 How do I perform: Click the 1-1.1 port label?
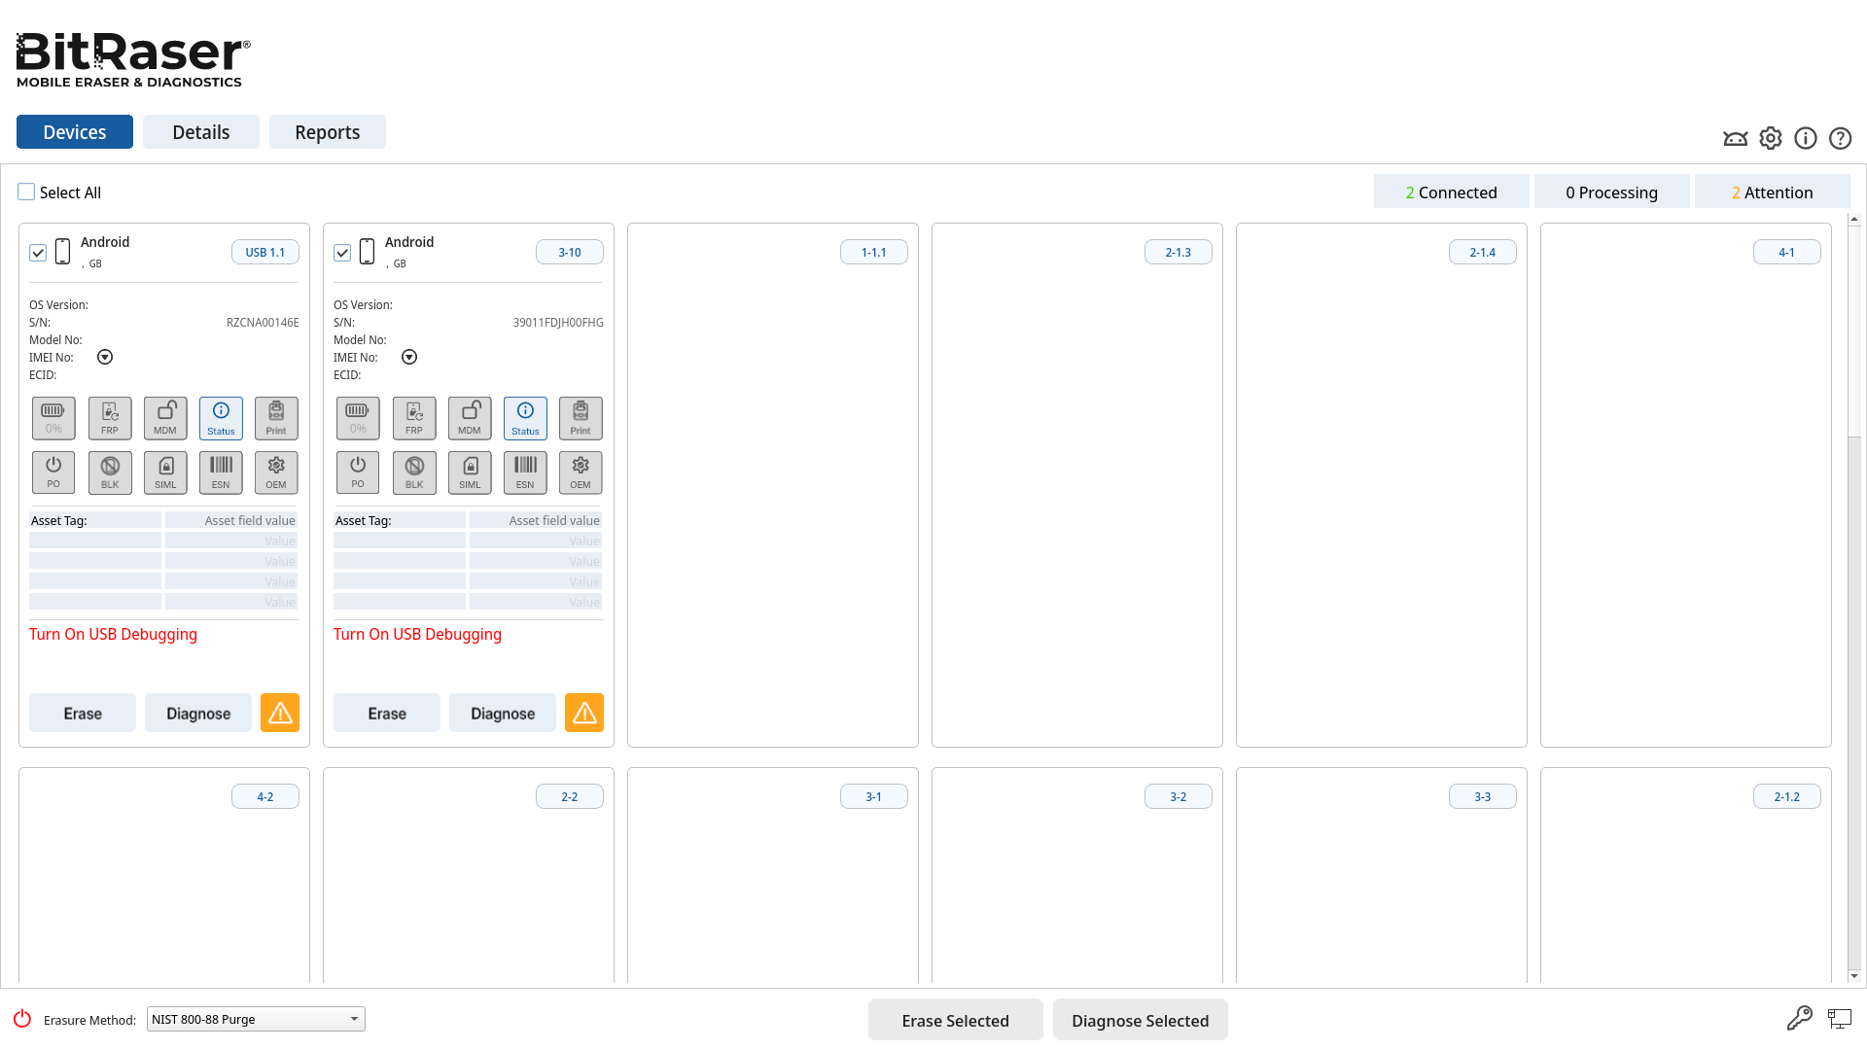[874, 252]
